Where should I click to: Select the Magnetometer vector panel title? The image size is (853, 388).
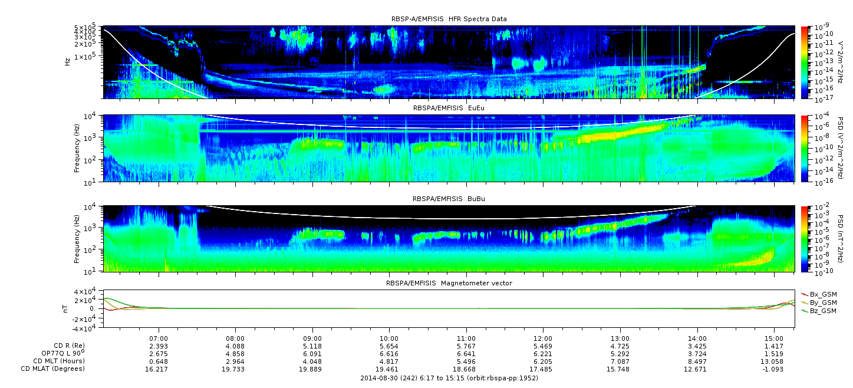tap(449, 283)
